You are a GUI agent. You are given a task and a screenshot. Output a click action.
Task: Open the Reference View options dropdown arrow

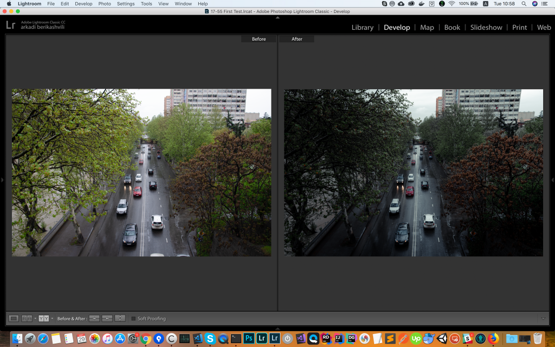click(35, 318)
